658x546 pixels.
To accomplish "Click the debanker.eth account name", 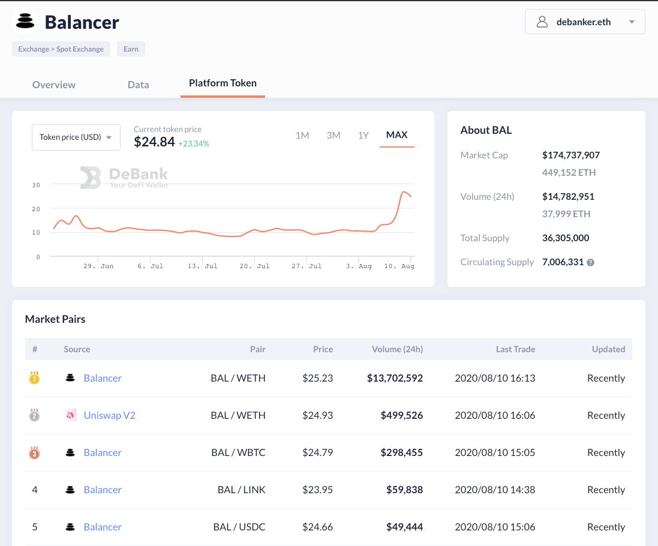I will 583,22.
